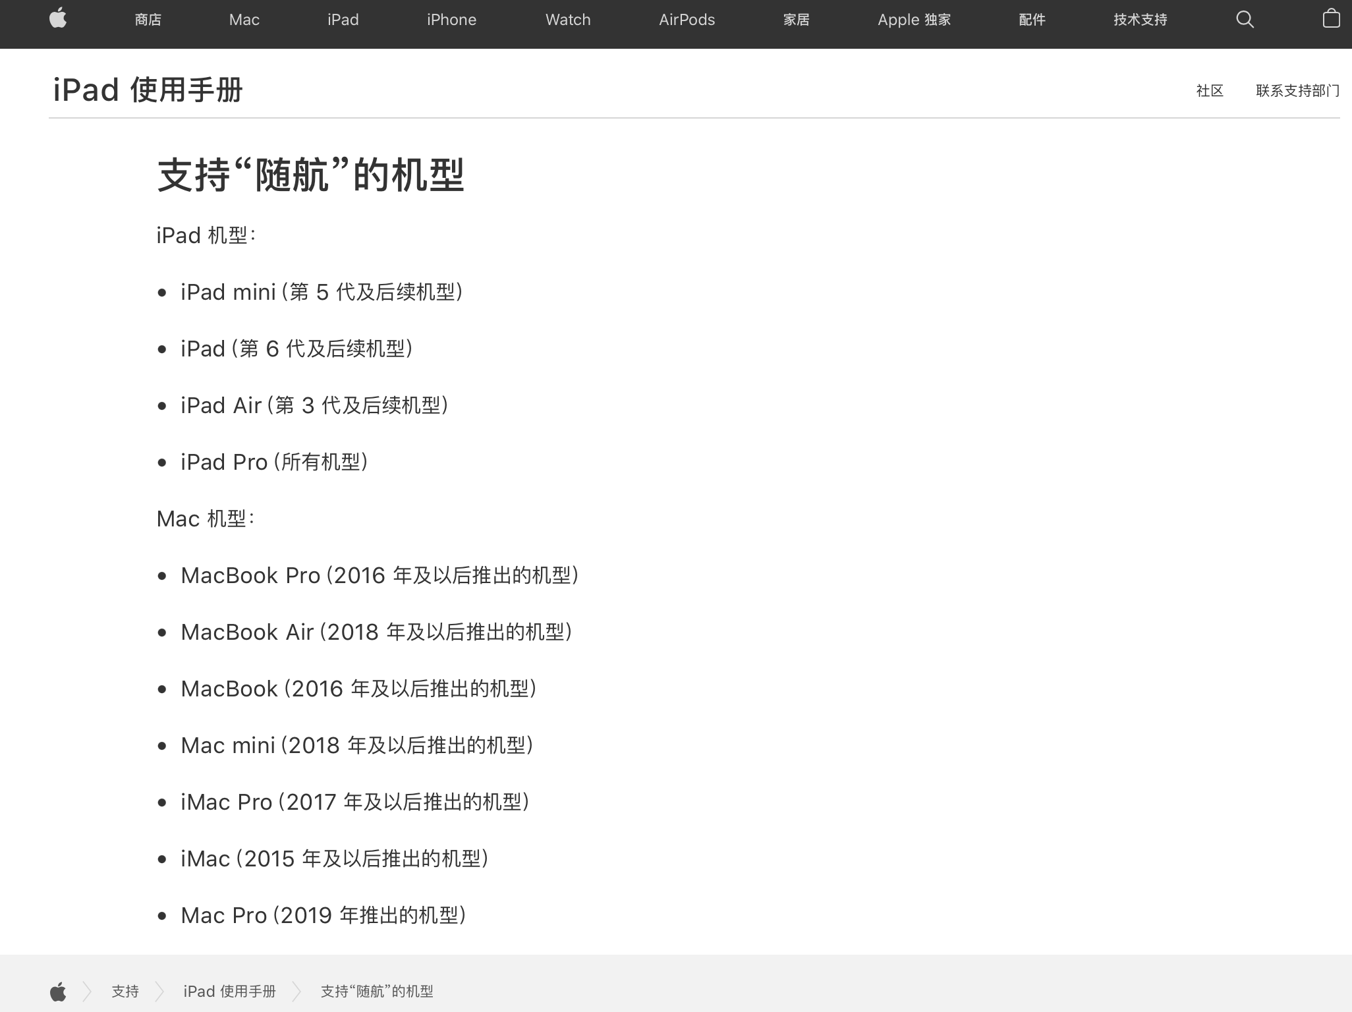This screenshot has width=1352, height=1012.
Task: Click the iPad 使用手册 page title link
Action: point(148,90)
